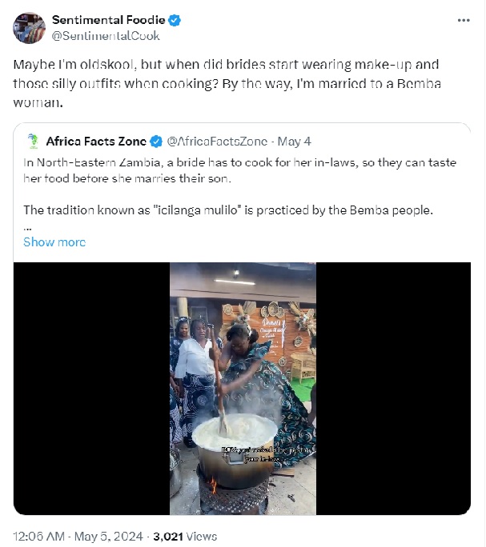Visit the @SentimentalCook handle
Viewport: 486px width, 547px height.
coord(105,35)
